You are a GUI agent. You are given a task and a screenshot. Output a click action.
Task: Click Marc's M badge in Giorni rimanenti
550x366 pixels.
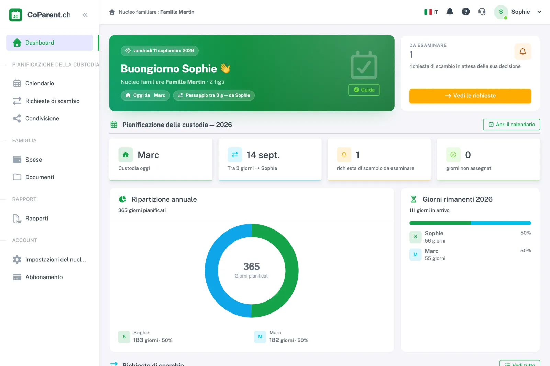tap(415, 255)
